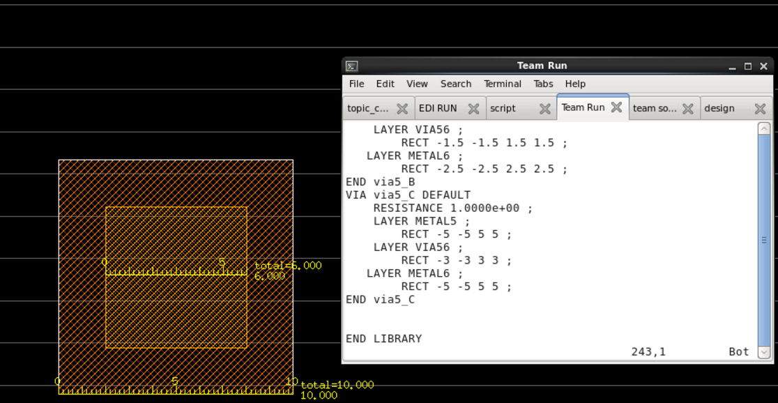Screen dimensions: 778x403
Task: Close the topic_c... tab
Action: [402, 108]
